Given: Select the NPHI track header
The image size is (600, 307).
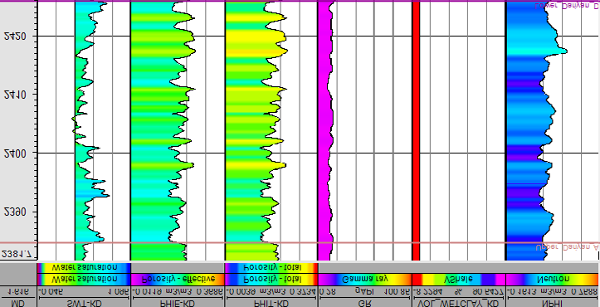Looking at the screenshot, I should click(551, 304).
